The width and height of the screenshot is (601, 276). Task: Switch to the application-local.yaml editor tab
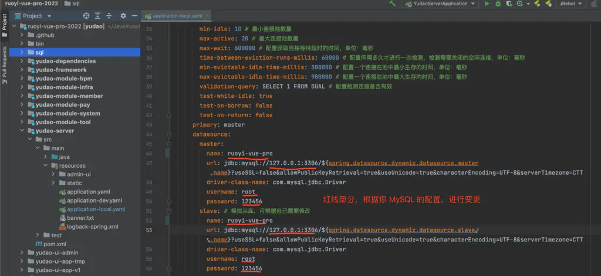coord(176,16)
